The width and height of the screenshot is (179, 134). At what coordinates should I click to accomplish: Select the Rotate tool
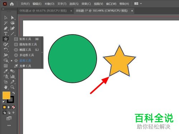coord(6,50)
